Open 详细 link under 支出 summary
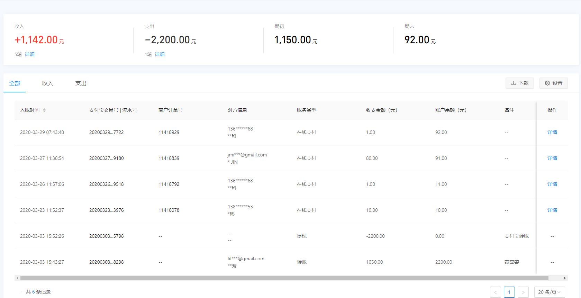The image size is (581, 298). (x=160, y=54)
